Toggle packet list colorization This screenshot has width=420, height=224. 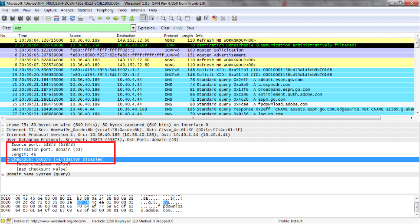pyautogui.click(x=144, y=18)
